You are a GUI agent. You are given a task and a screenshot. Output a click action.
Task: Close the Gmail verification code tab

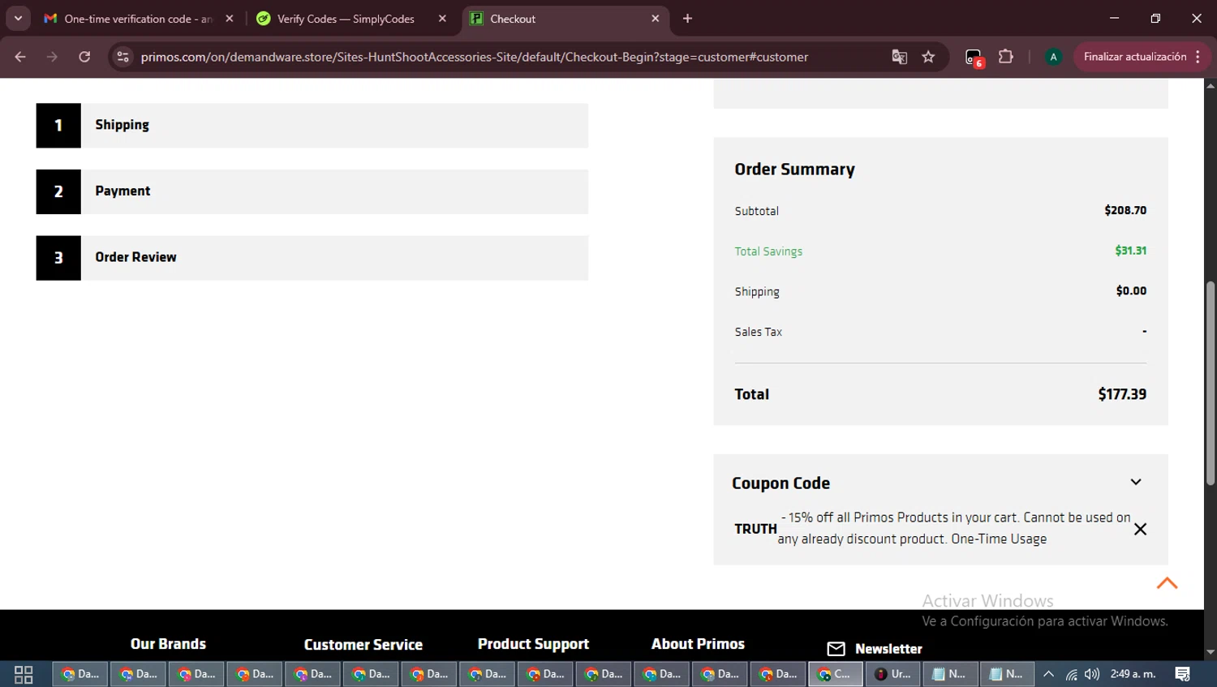click(230, 19)
